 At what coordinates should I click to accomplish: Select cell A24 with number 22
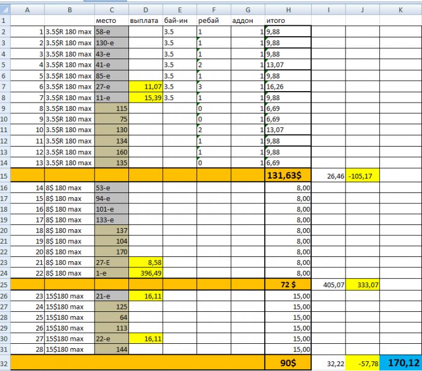(28, 273)
